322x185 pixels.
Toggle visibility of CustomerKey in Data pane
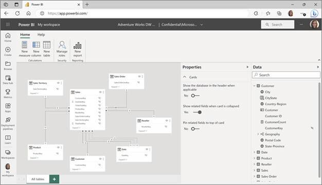312,128
